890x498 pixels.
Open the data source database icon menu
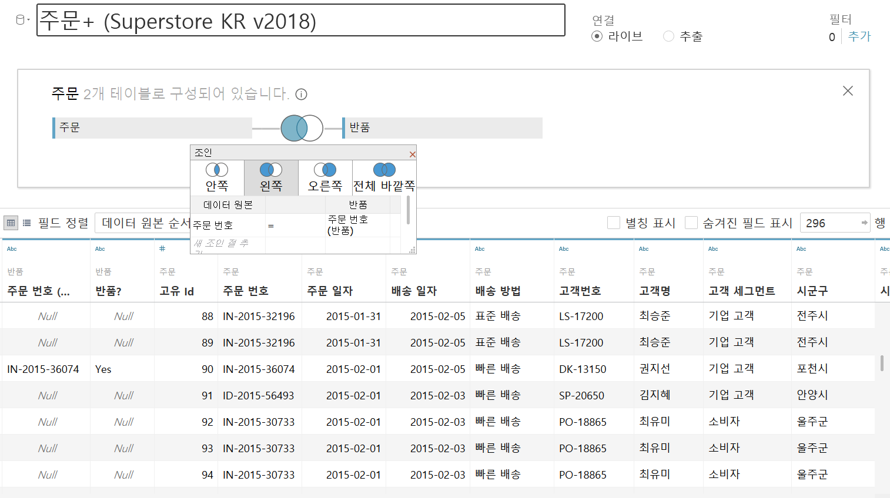point(22,20)
